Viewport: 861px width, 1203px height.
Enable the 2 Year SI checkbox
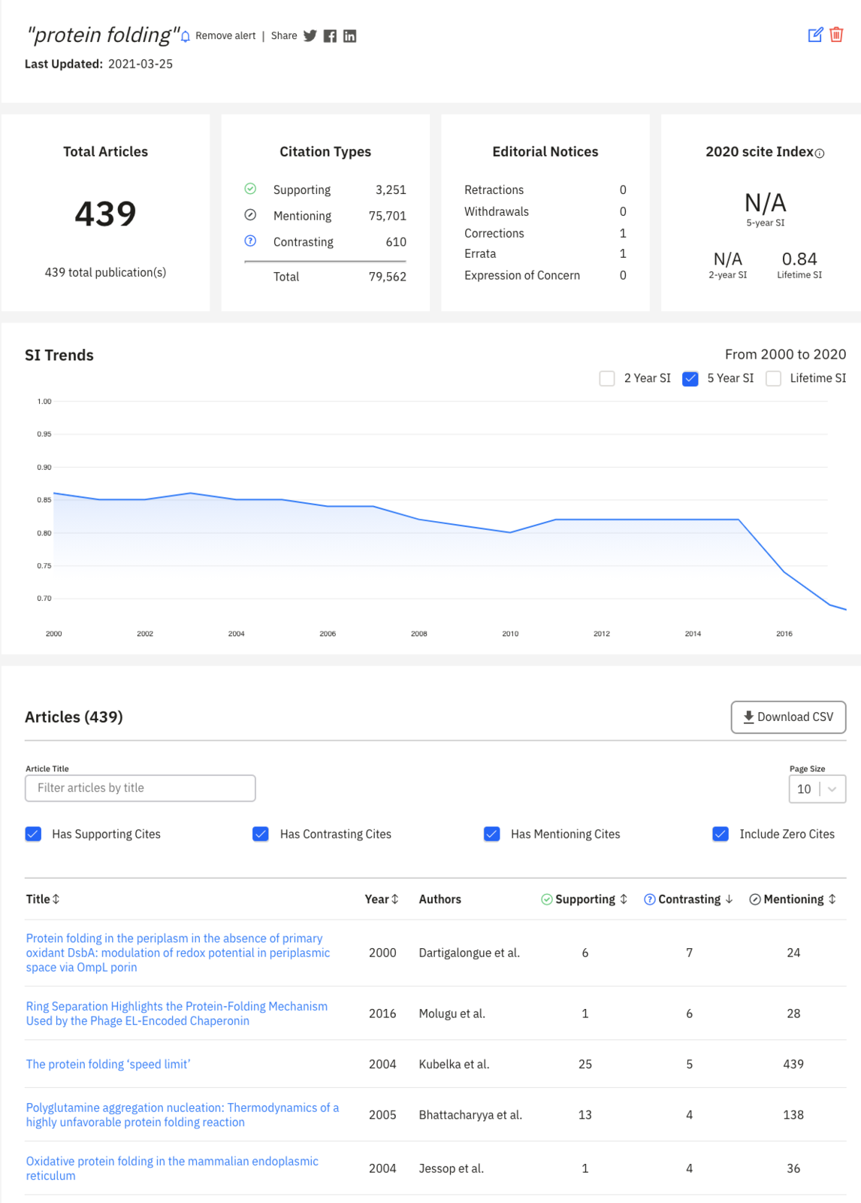607,378
